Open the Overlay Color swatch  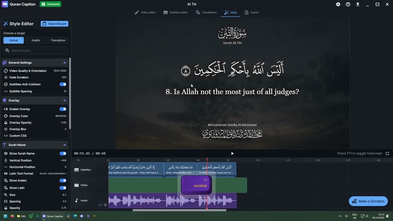click(61, 116)
